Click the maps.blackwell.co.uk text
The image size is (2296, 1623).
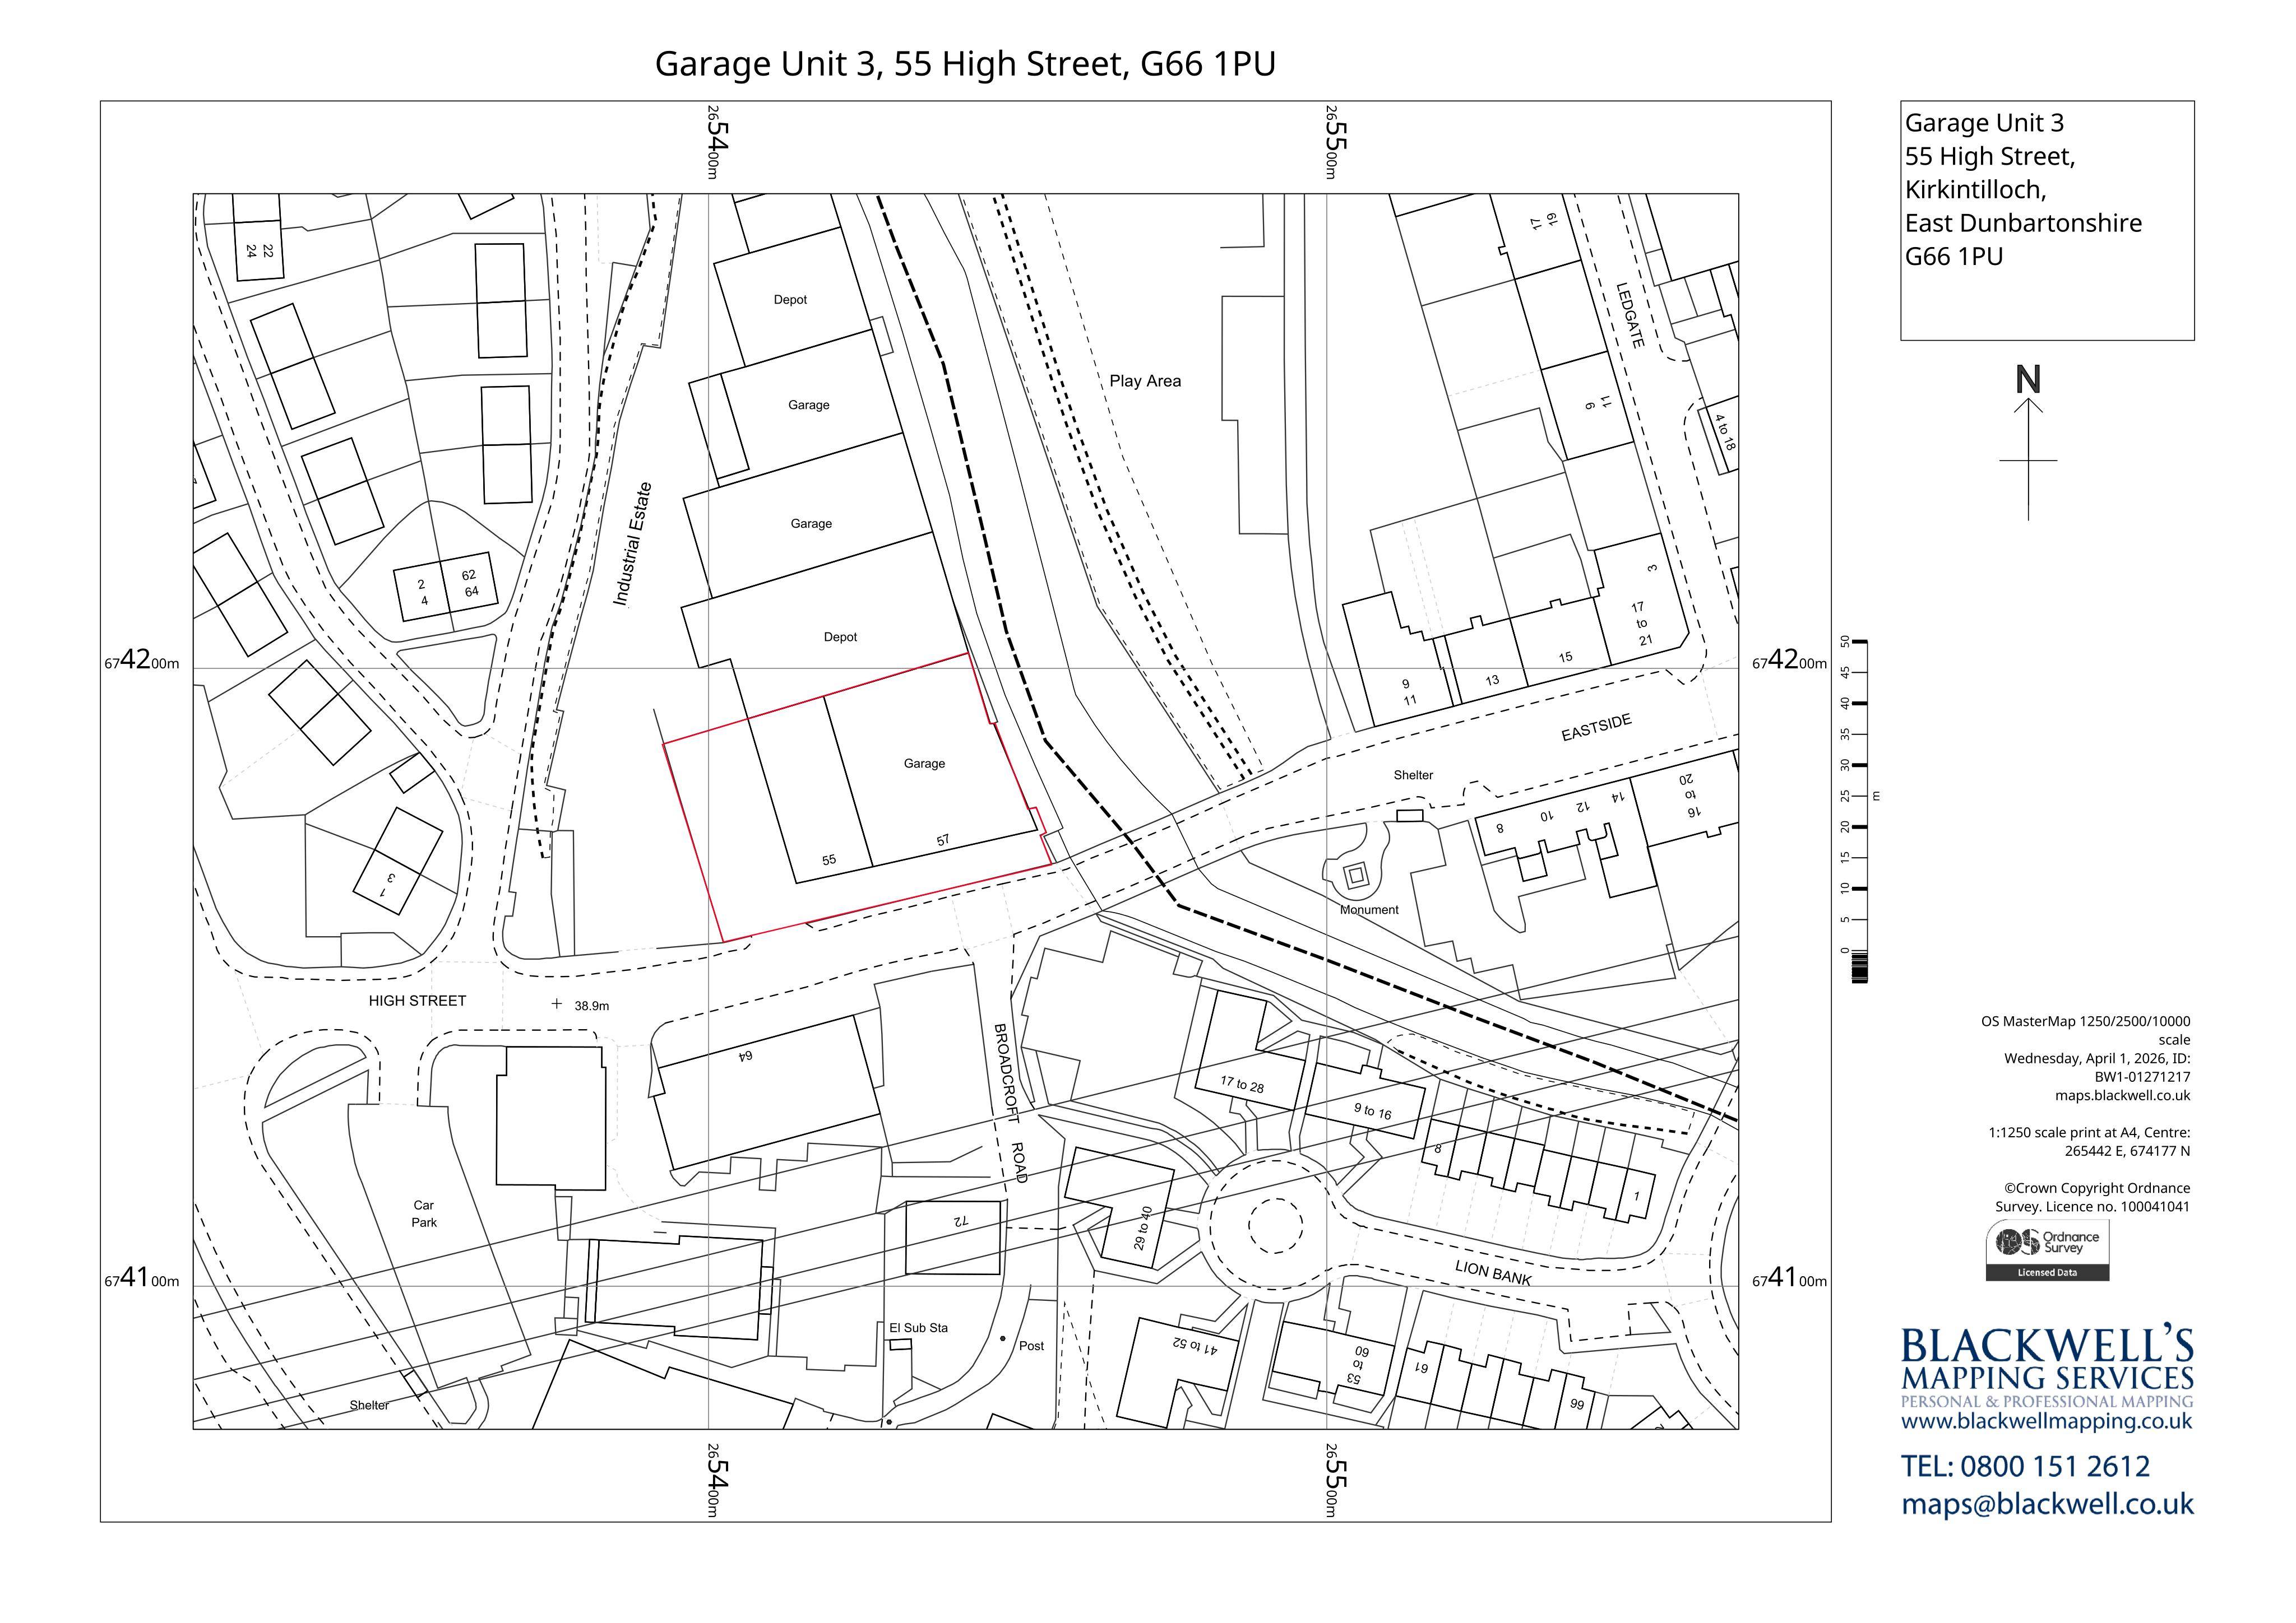point(2122,1095)
